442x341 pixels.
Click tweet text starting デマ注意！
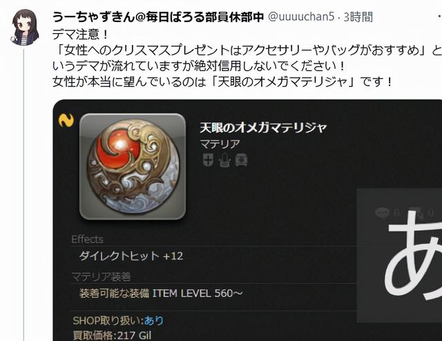coord(80,35)
